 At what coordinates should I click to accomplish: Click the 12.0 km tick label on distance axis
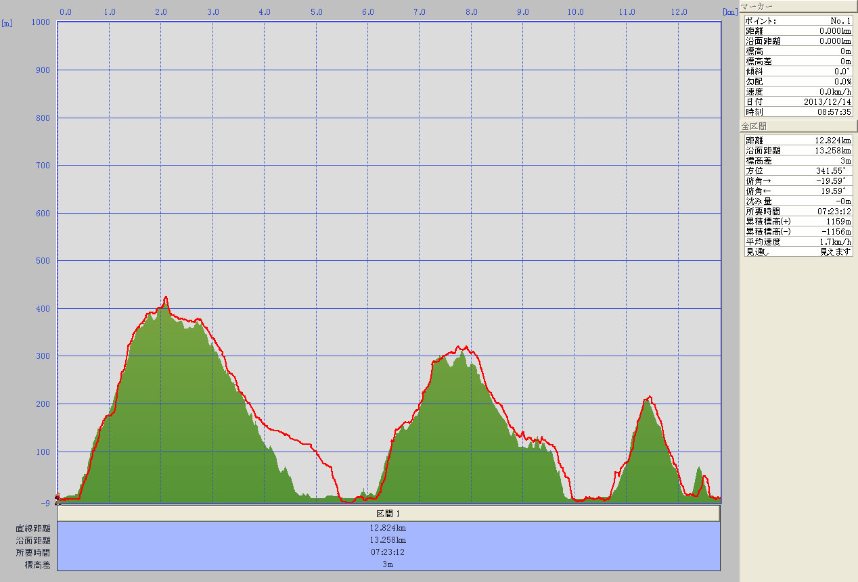pyautogui.click(x=679, y=12)
